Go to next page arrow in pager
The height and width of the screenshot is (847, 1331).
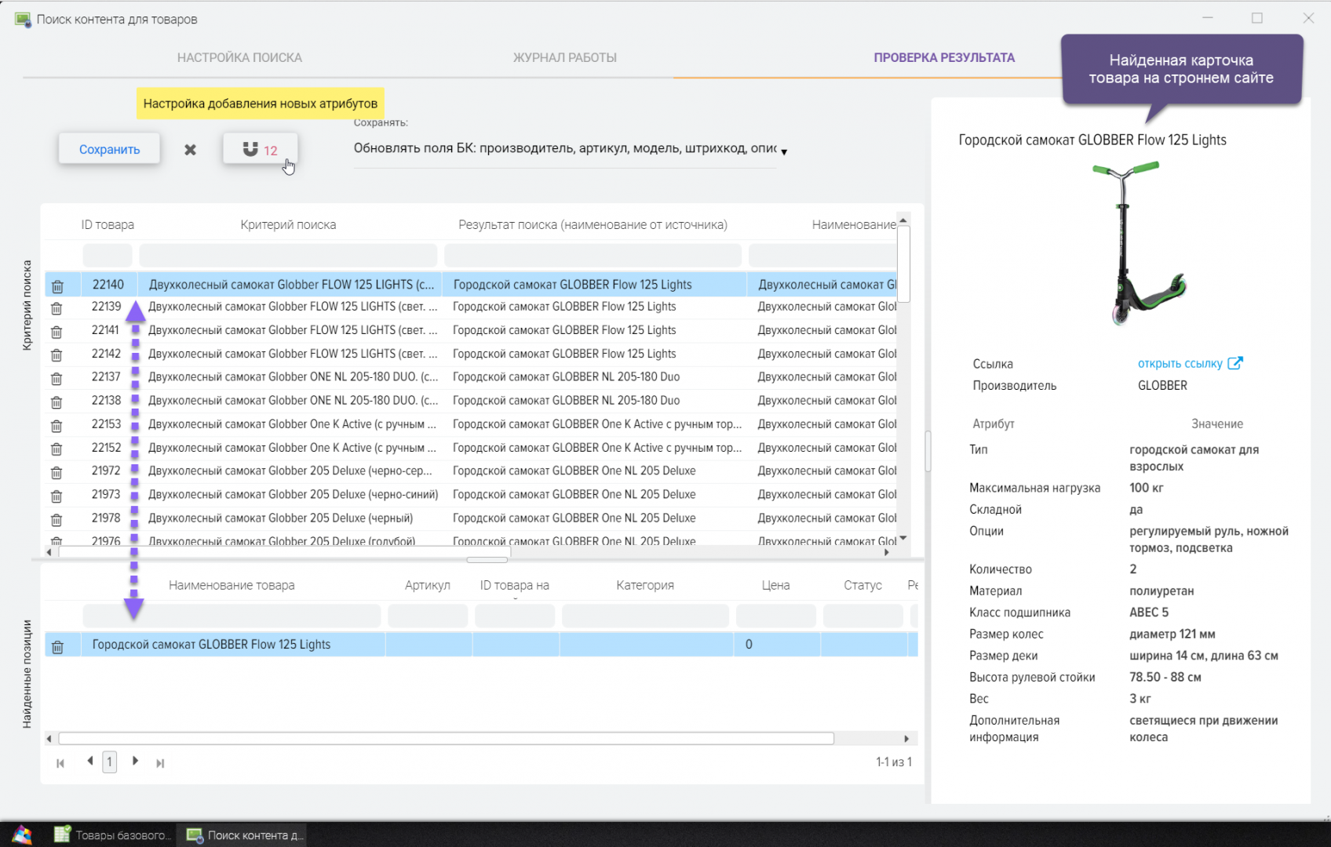pos(135,761)
